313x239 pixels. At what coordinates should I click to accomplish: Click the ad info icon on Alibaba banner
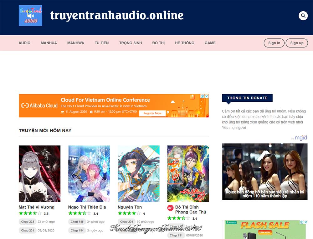coord(203,96)
